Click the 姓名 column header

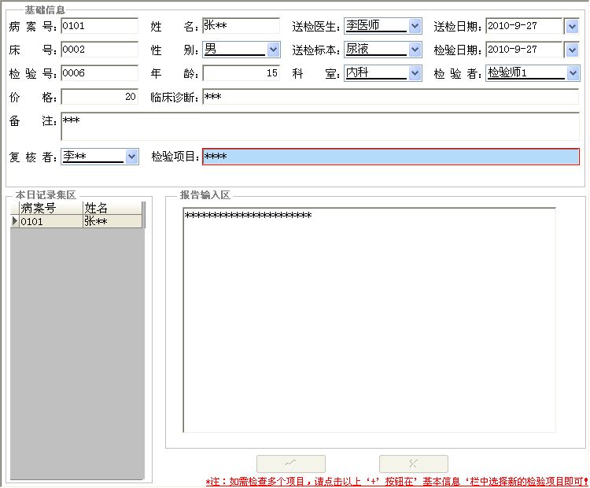pos(112,208)
